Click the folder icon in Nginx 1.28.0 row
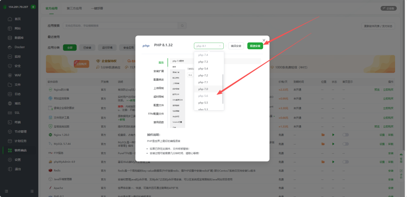Screen dimensions: 407x197 click(324, 135)
